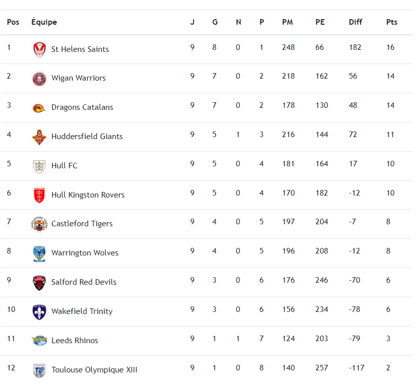Sort table by Pts column header

coord(392,22)
